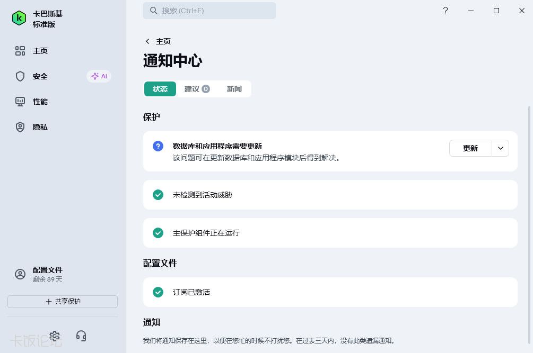Minimize the Kaspersky window
Screen dimensions: 533x353
click(x=471, y=11)
